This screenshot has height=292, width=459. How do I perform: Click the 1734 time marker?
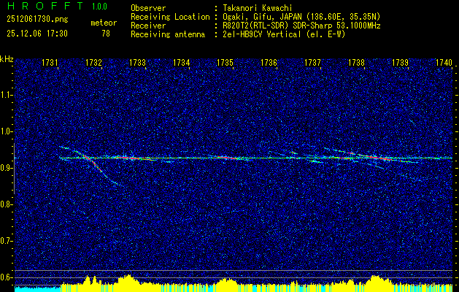181,63
